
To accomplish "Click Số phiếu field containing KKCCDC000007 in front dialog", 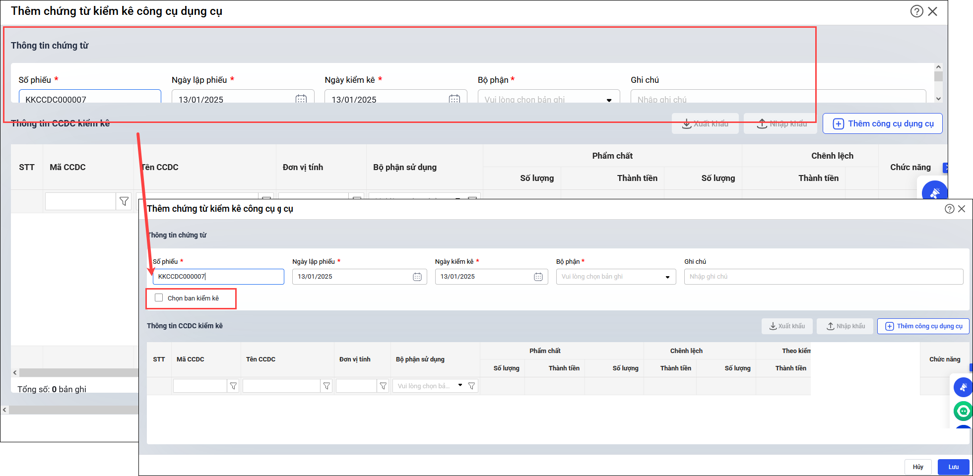I will 218,277.
